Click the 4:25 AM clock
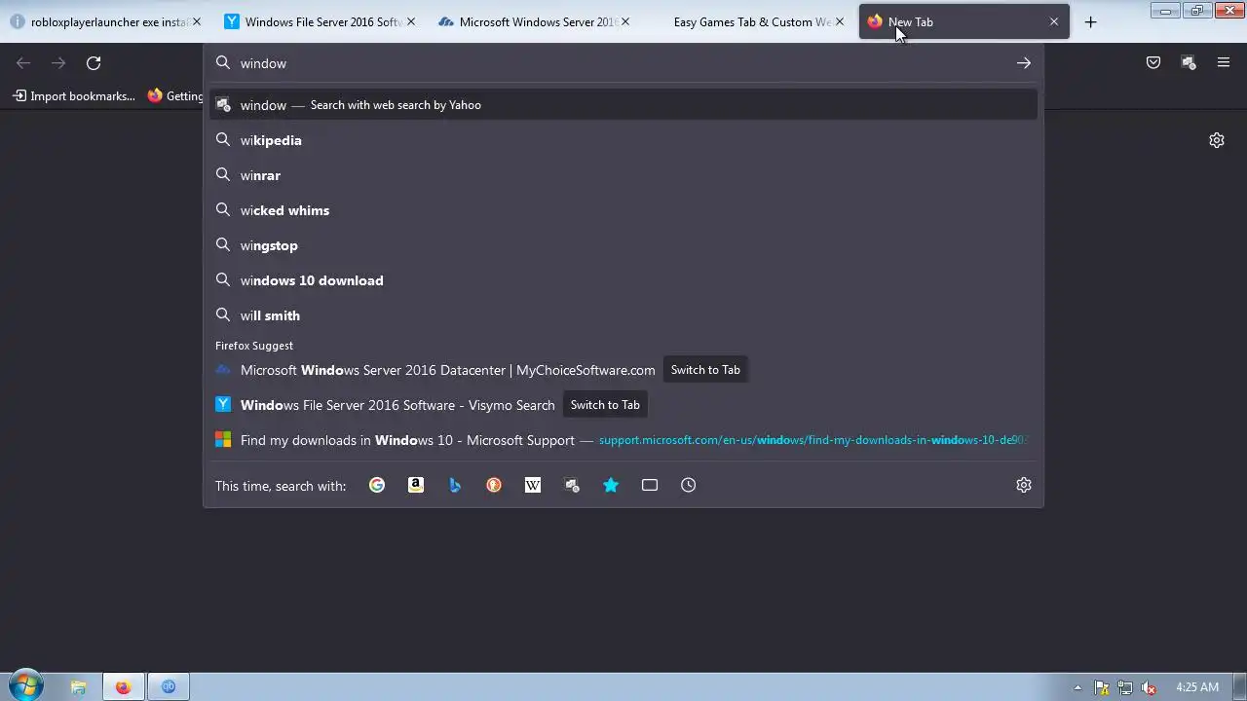This screenshot has height=701, width=1247. point(1197,687)
